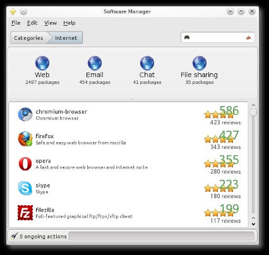Image resolution: width=269 pixels, height=255 pixels.
Task: Click the star icon in the title bar
Action: coord(13,11)
